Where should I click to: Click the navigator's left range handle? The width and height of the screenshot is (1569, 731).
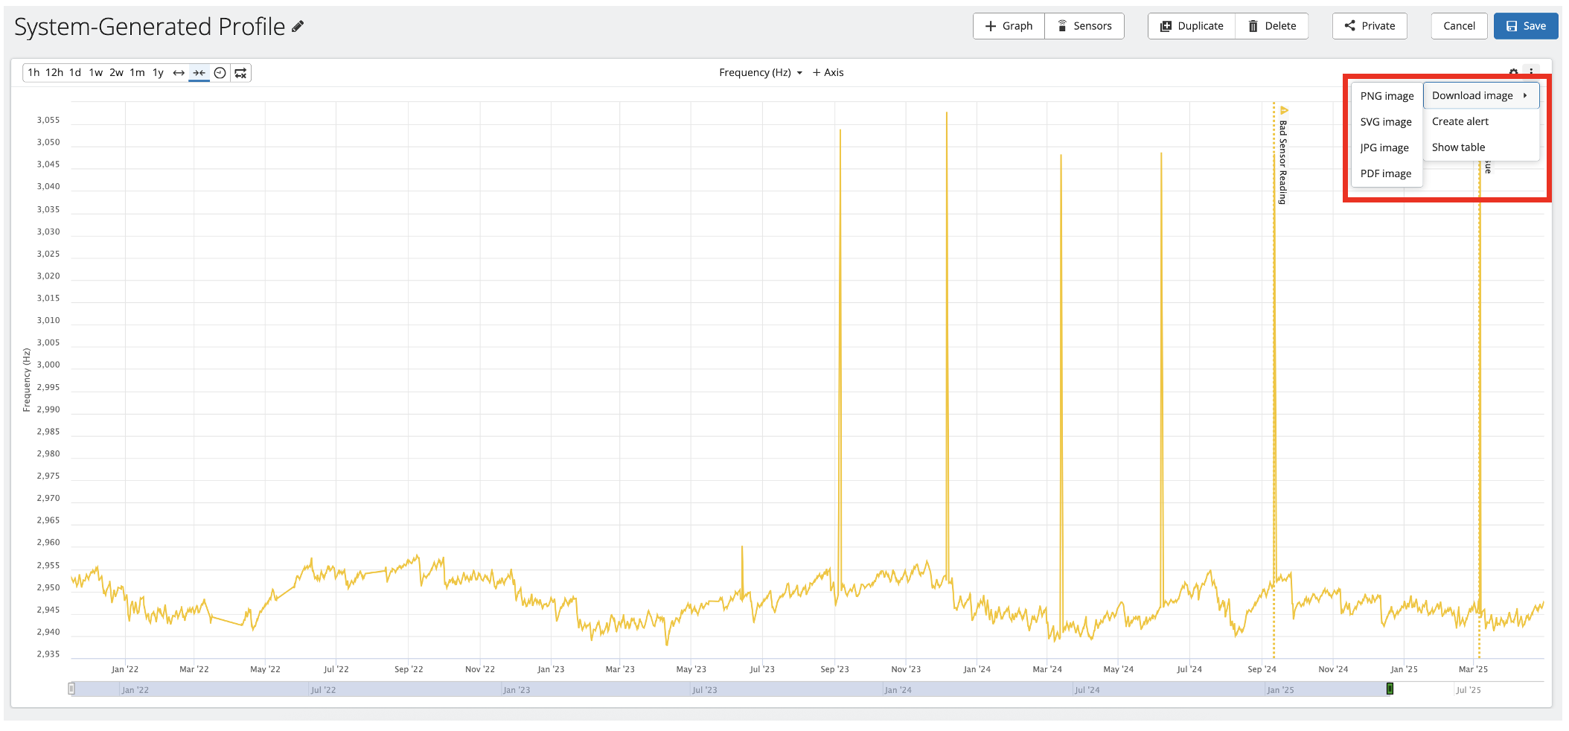click(71, 689)
